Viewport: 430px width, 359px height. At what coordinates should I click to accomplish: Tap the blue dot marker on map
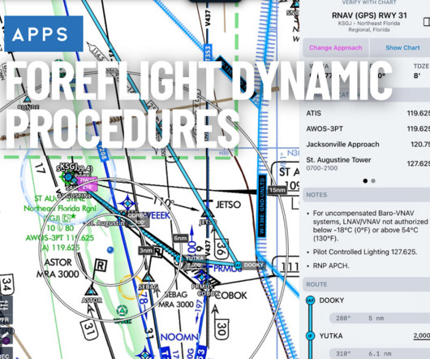(x=110, y=249)
